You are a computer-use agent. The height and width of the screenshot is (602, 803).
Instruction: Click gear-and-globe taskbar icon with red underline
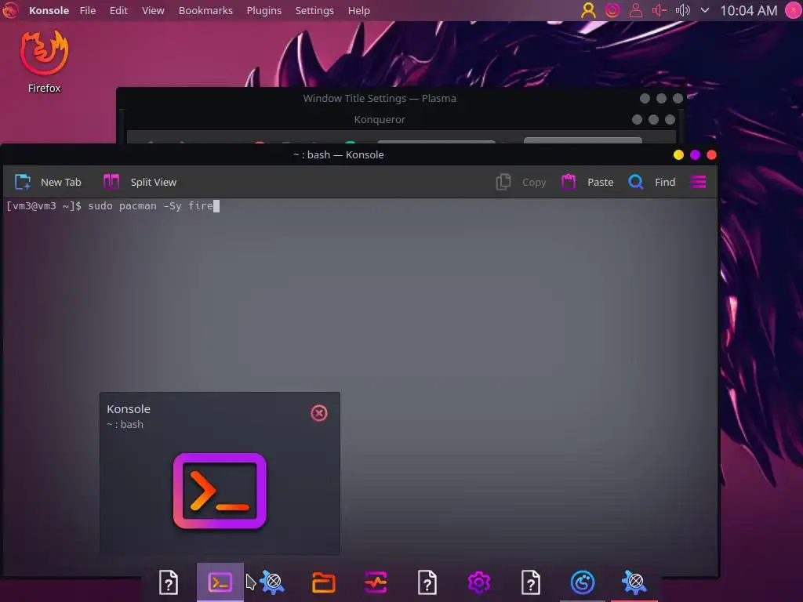tap(634, 582)
